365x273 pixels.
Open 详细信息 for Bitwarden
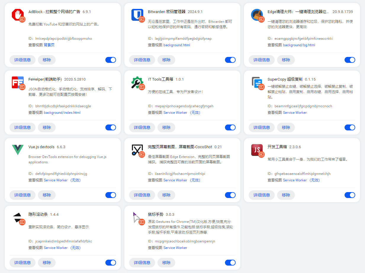[142, 60]
